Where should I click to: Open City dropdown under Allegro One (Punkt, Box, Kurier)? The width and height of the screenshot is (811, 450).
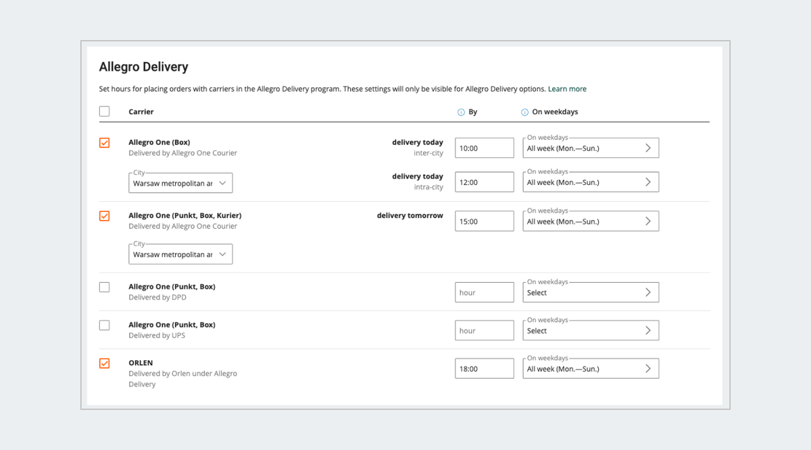[x=180, y=254]
